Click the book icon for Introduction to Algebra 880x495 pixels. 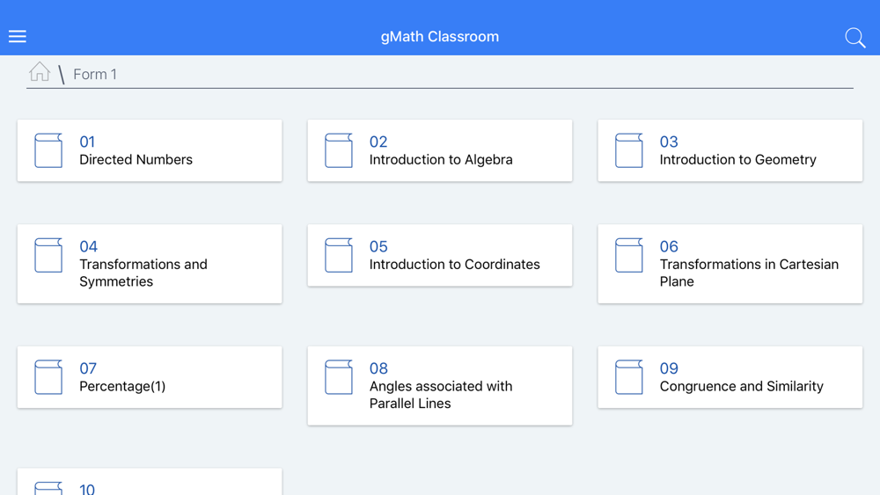click(x=339, y=150)
